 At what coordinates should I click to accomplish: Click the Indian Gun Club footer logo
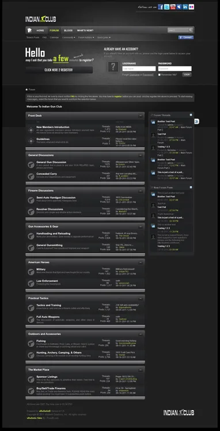tap(179, 413)
